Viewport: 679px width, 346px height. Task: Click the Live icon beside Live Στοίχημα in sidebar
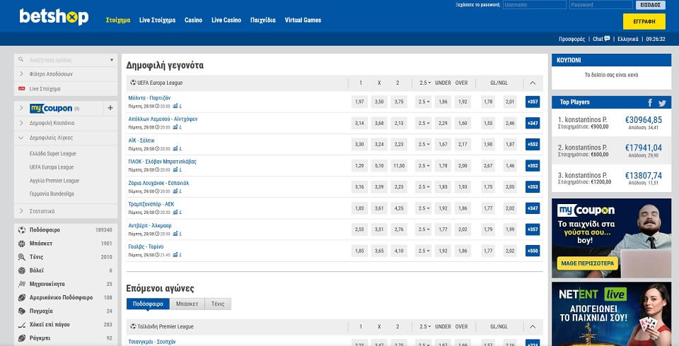tap(22, 89)
